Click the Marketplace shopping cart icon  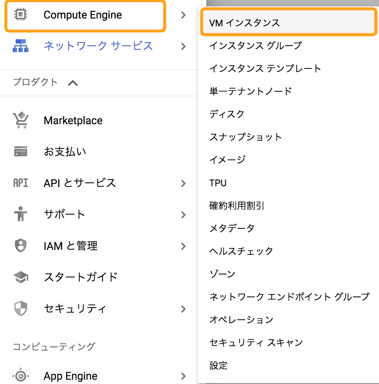coord(20,120)
